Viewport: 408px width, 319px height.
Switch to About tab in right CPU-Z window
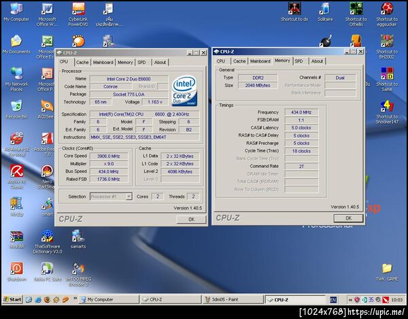[x=317, y=61]
